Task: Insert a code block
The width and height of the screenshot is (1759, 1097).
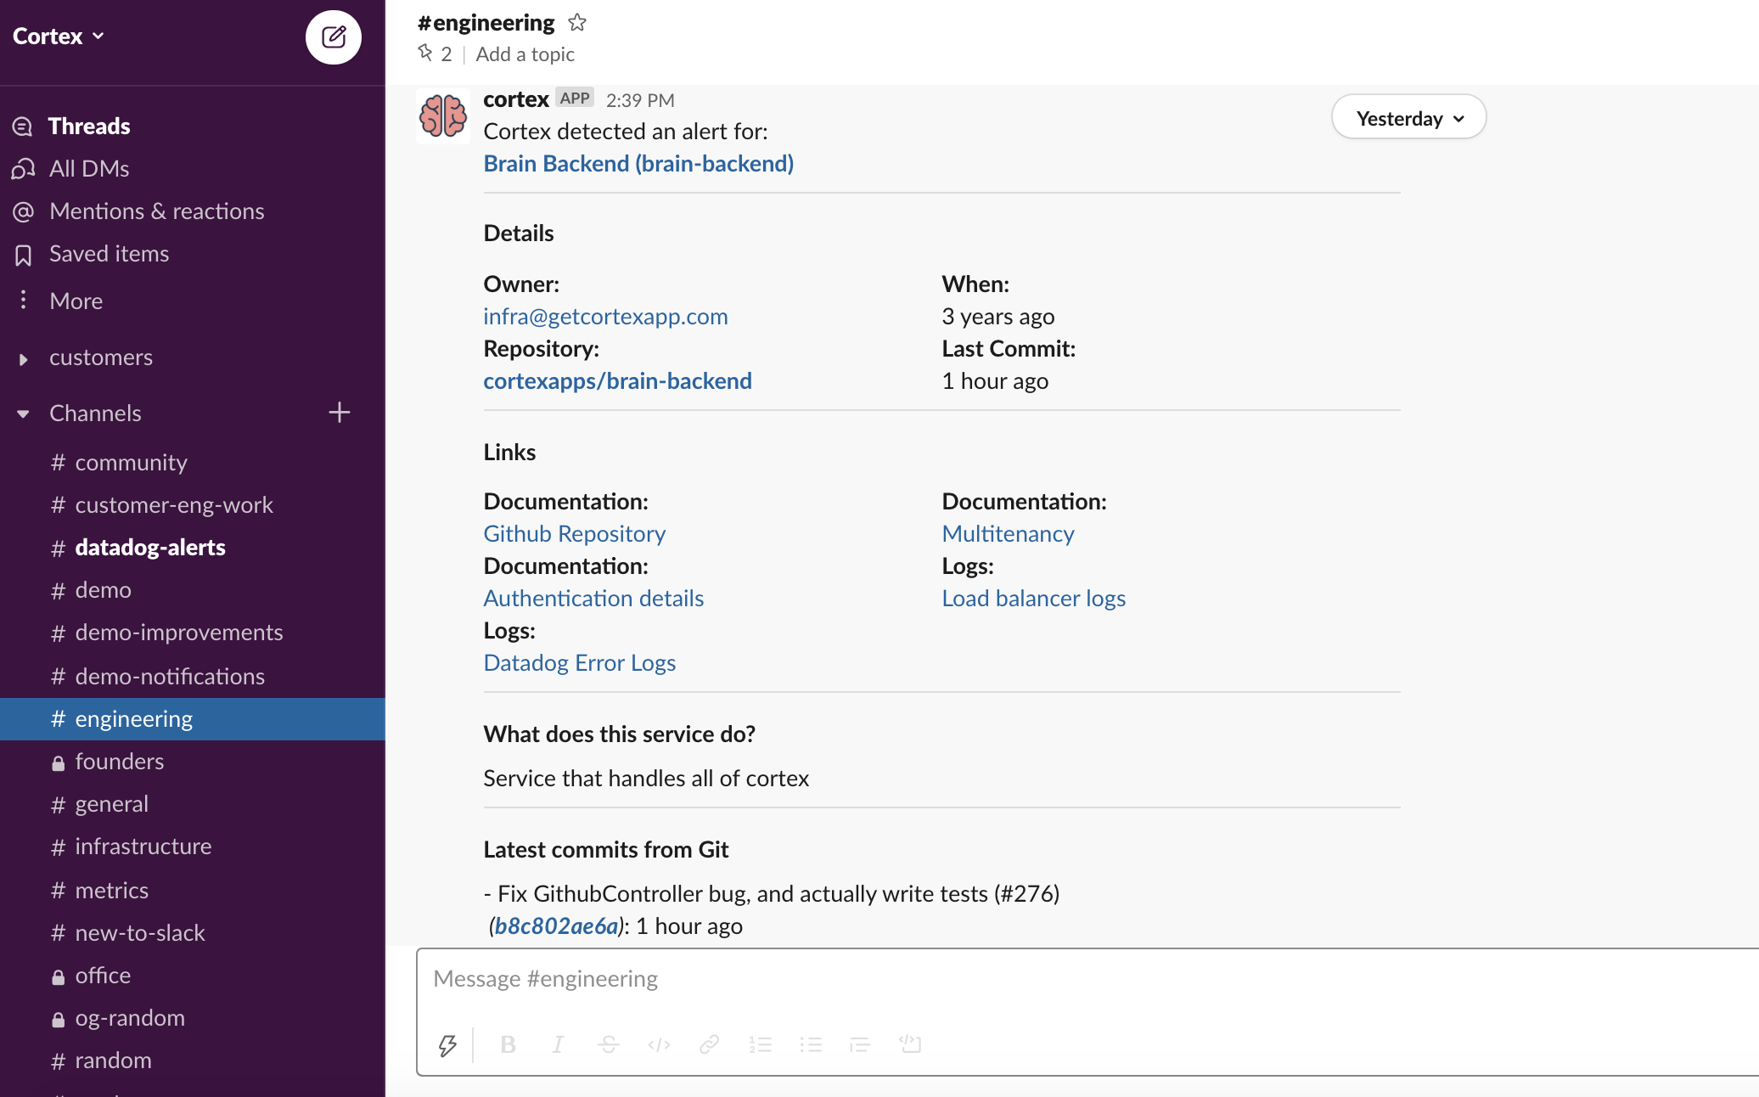Action: coord(910,1044)
